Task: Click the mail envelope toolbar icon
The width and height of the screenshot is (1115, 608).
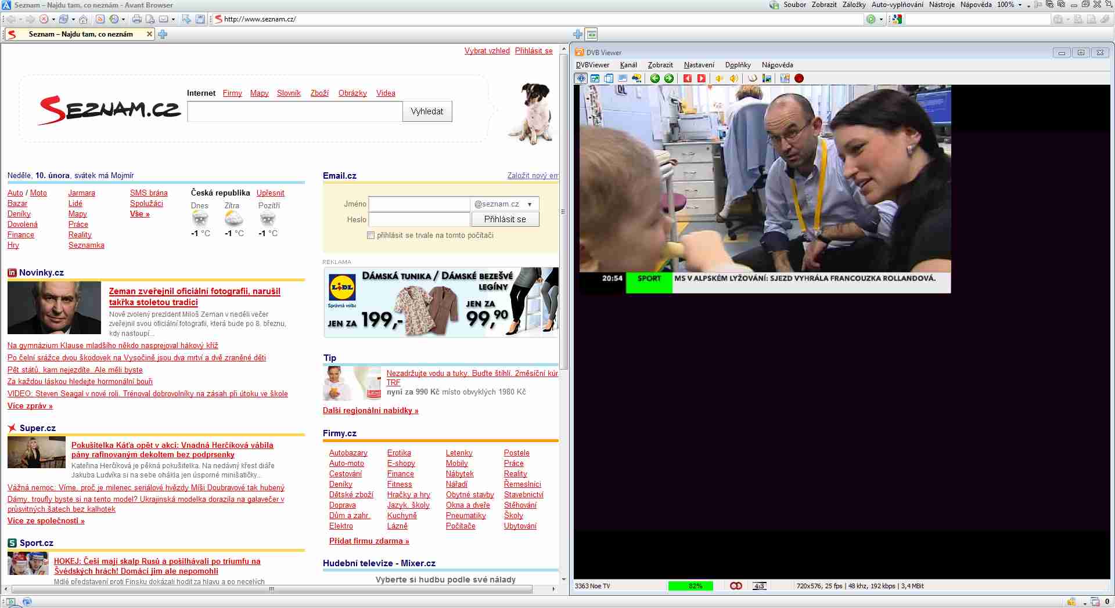Action: (164, 19)
